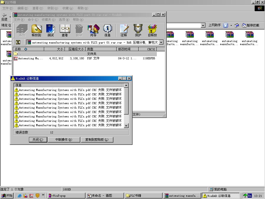265x199 pixels.
Task: Click the 后退 (Back) button in Explorer
Action: pyautogui.click(x=4, y=17)
